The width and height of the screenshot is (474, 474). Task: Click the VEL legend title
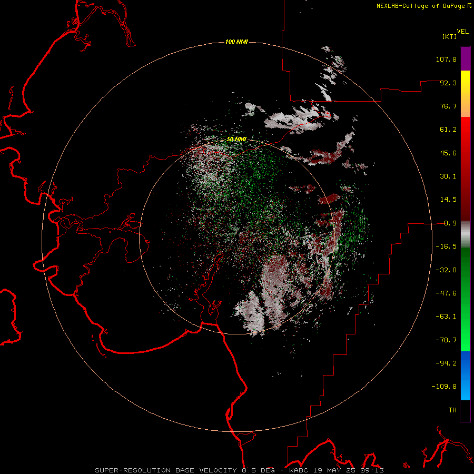pyautogui.click(x=462, y=32)
